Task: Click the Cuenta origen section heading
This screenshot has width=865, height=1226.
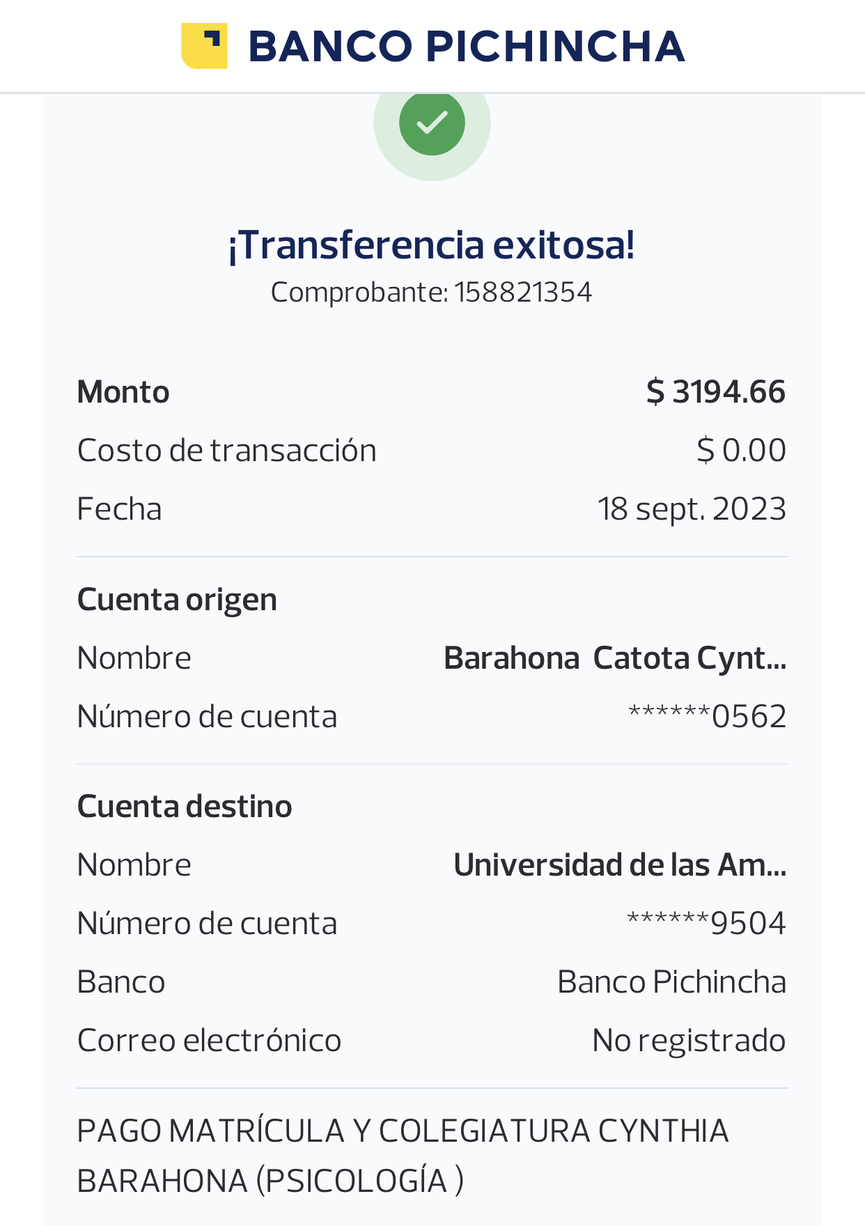Action: [x=177, y=600]
